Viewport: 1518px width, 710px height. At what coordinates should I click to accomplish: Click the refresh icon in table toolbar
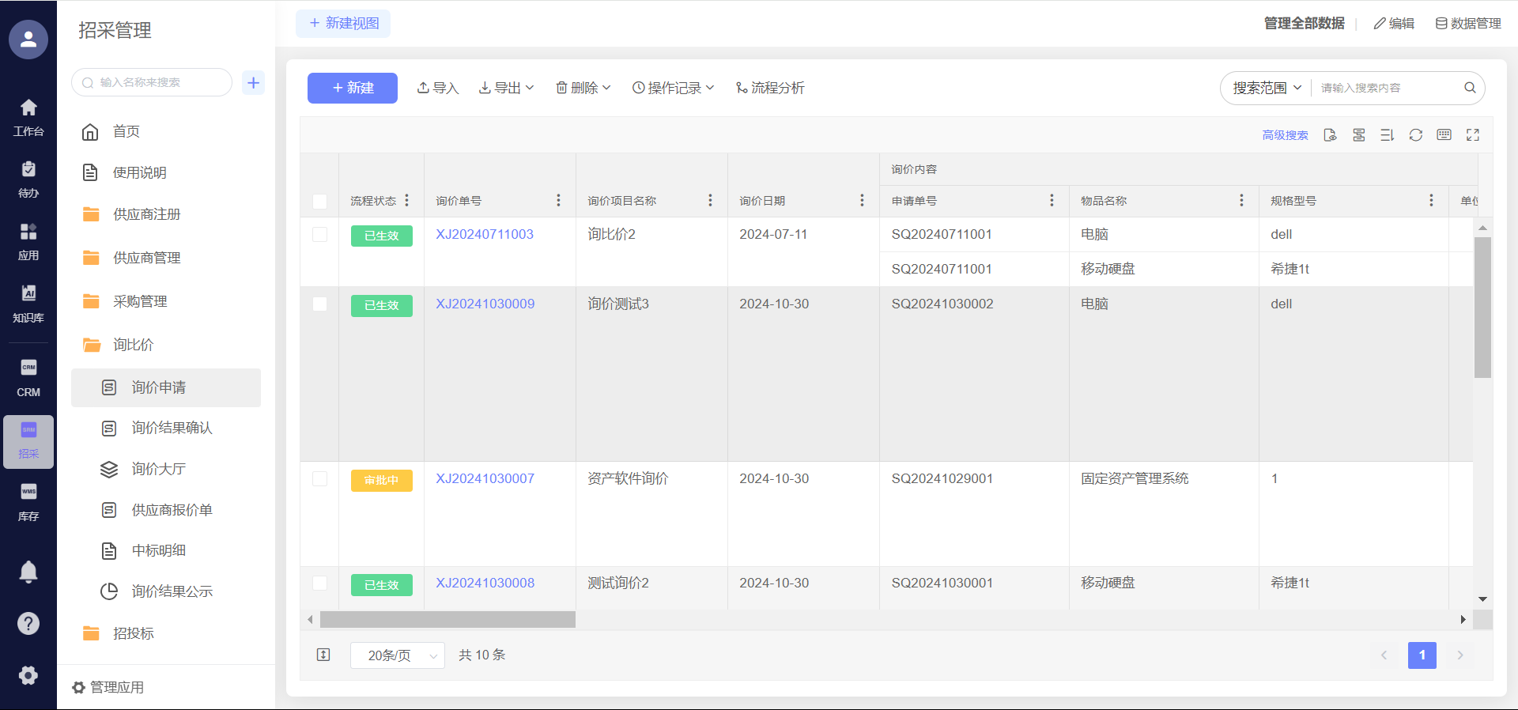click(1415, 135)
